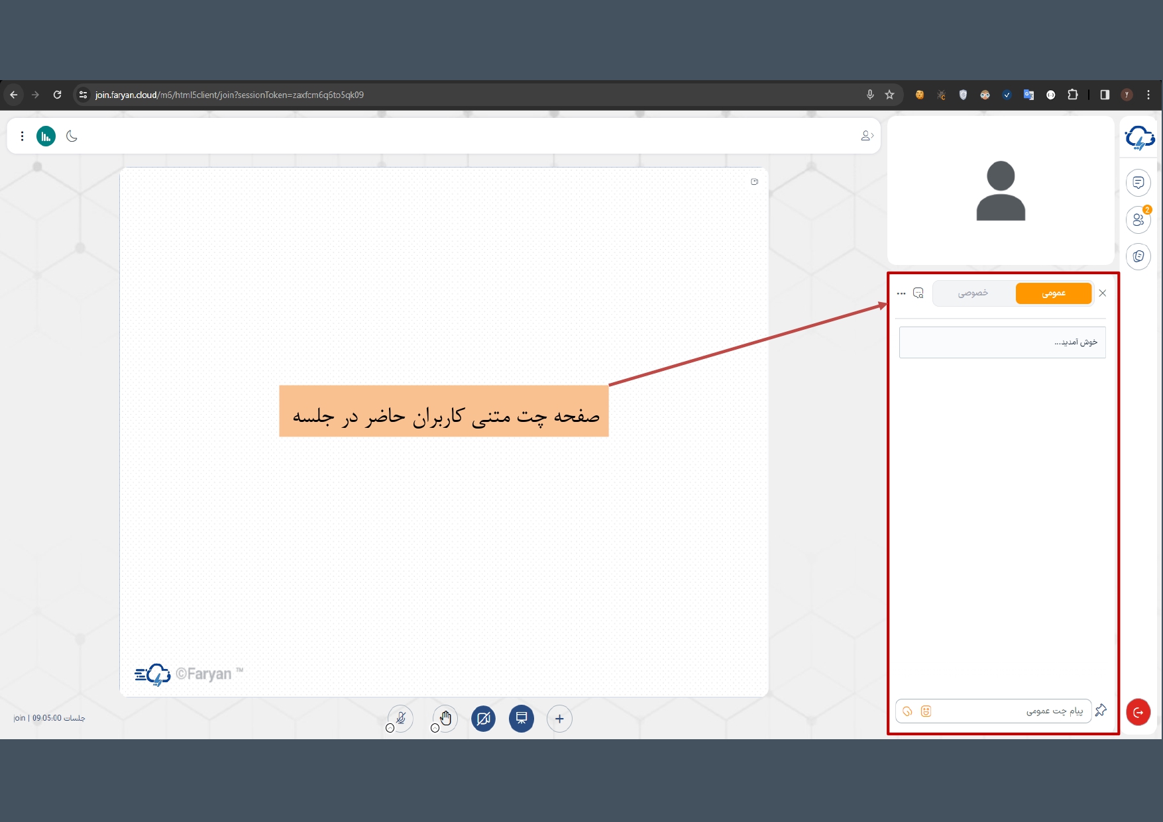1163x822 pixels.
Task: Raise hand using the hand icon
Action: click(445, 718)
